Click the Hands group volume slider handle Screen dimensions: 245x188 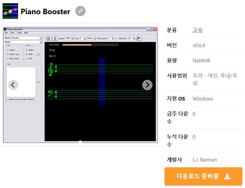[38, 55]
